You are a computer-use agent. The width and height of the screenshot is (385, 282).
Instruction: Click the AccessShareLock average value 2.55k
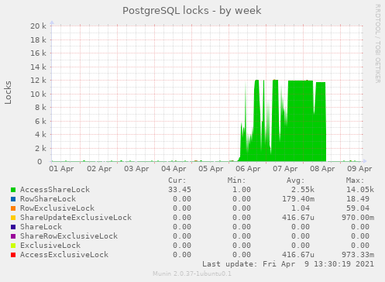(x=303, y=190)
